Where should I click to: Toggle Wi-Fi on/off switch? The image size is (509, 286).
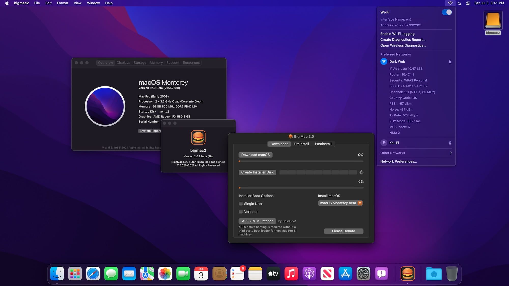(x=447, y=12)
